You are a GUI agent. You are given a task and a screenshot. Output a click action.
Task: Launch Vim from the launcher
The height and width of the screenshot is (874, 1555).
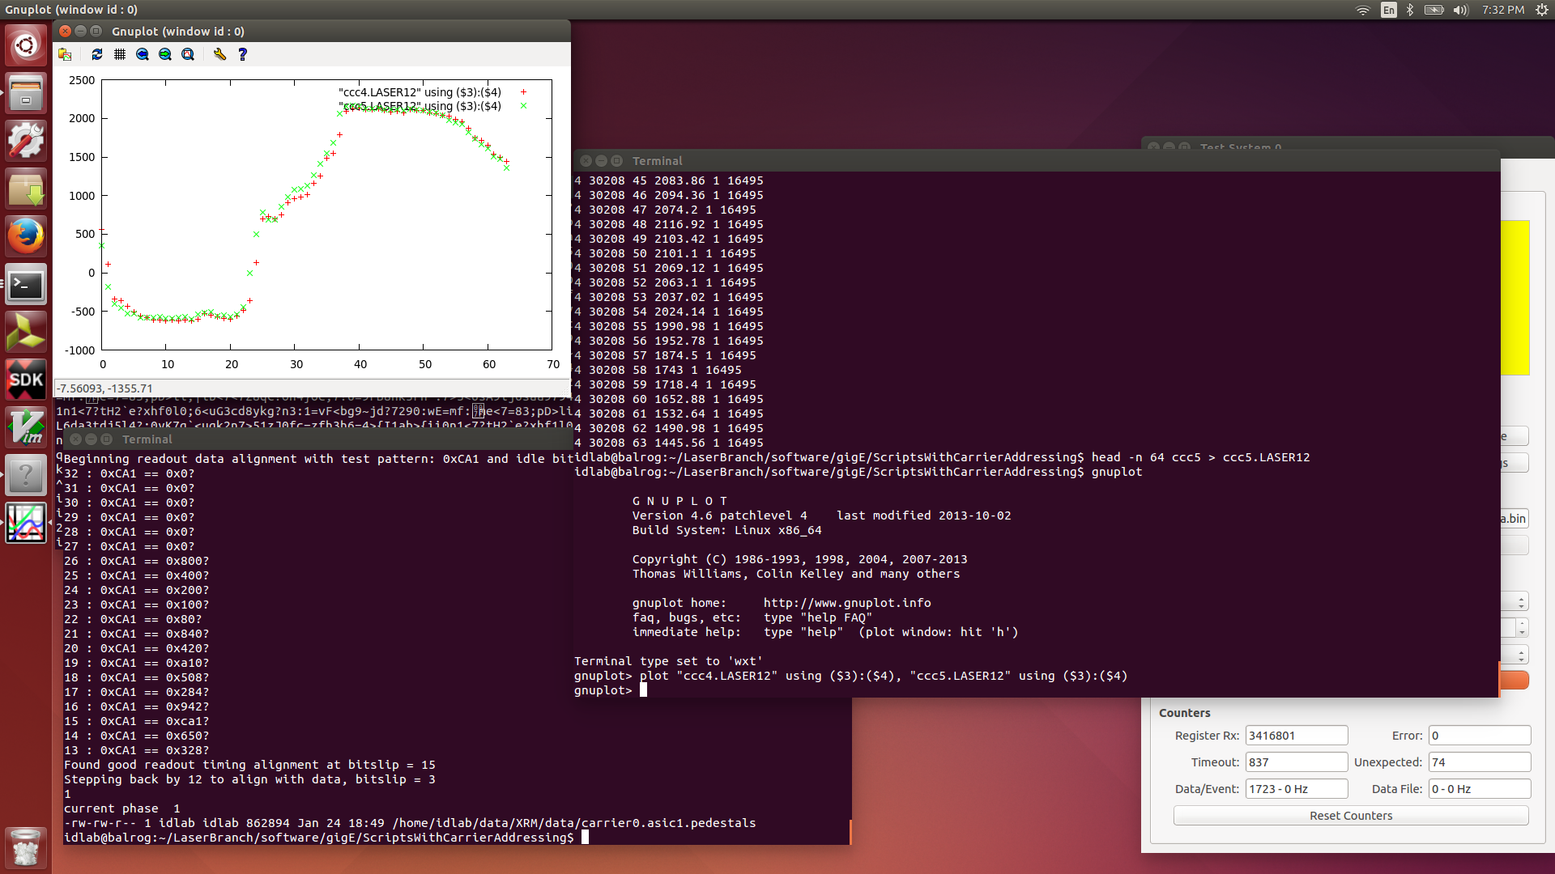pos(26,427)
